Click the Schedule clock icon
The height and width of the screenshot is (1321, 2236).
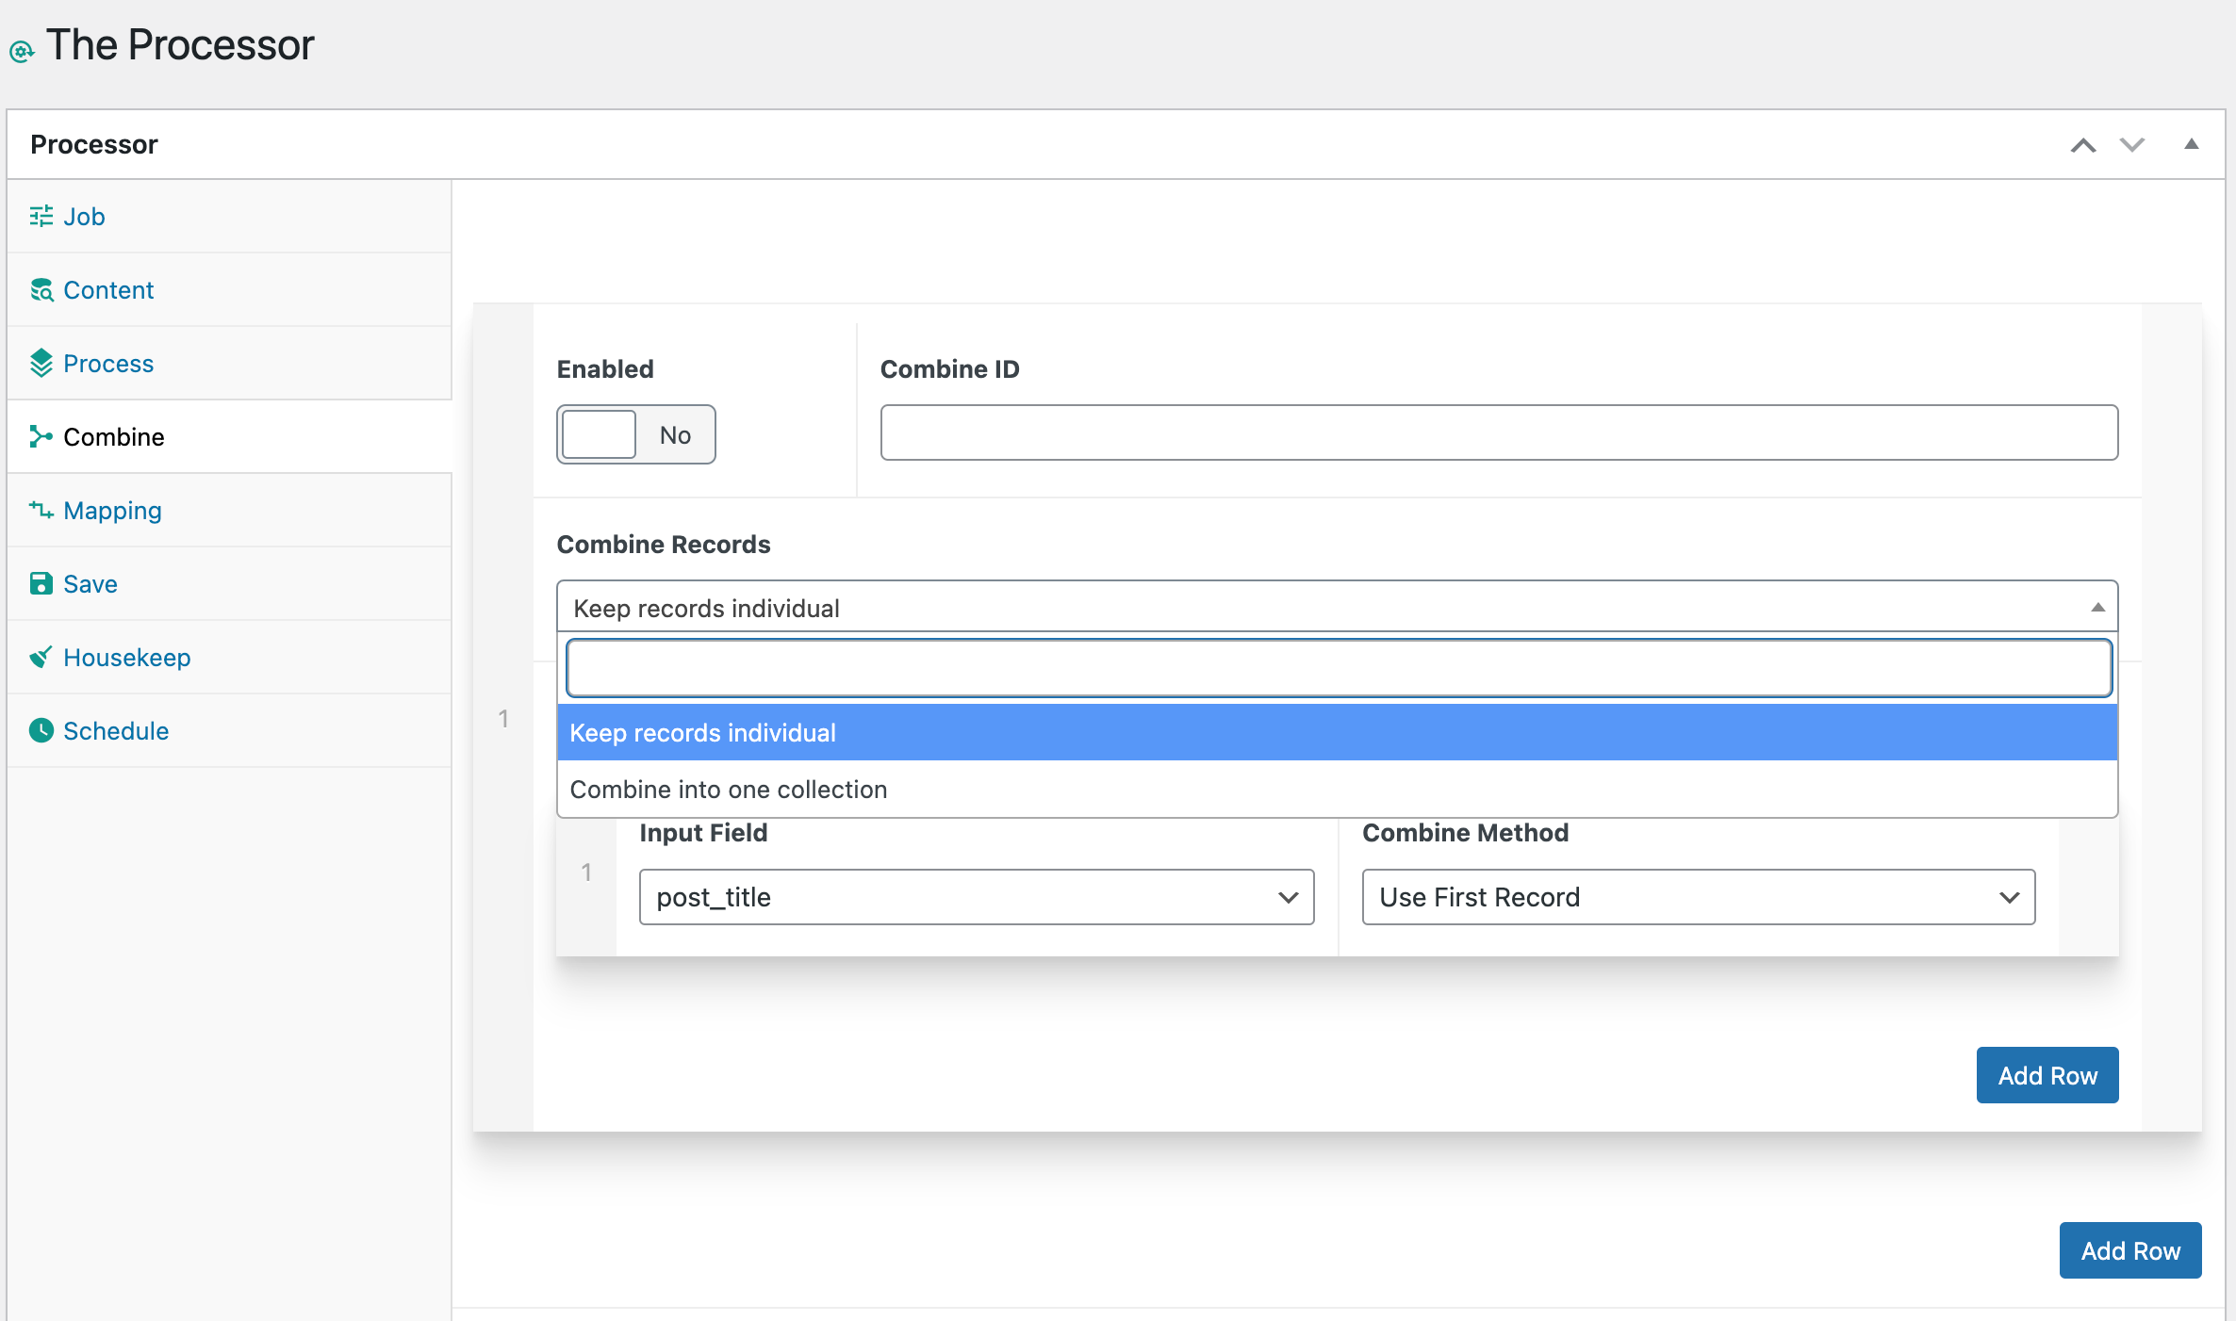coord(41,731)
